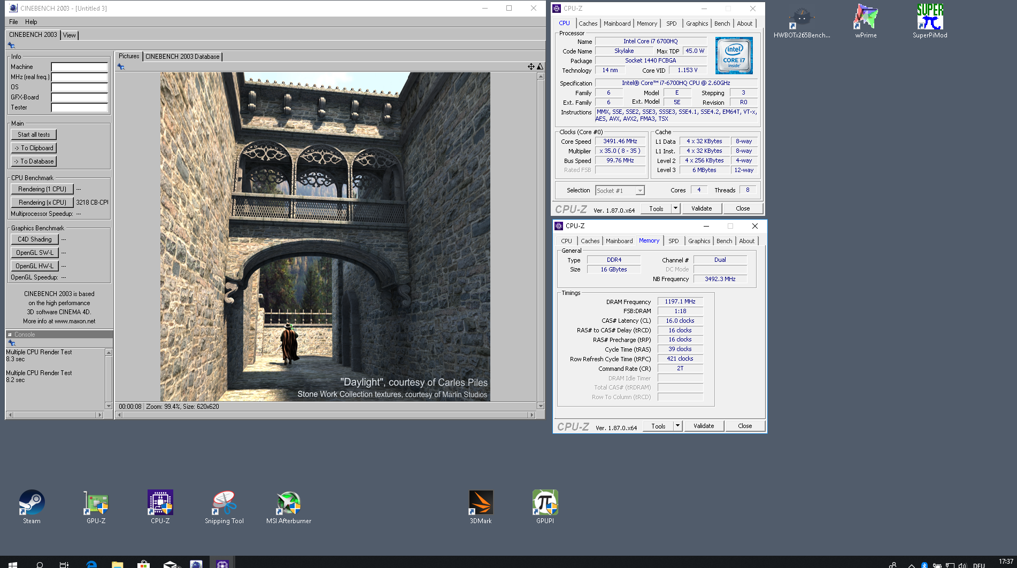
Task: Open the Help menu in CINEBENCH
Action: coord(31,22)
